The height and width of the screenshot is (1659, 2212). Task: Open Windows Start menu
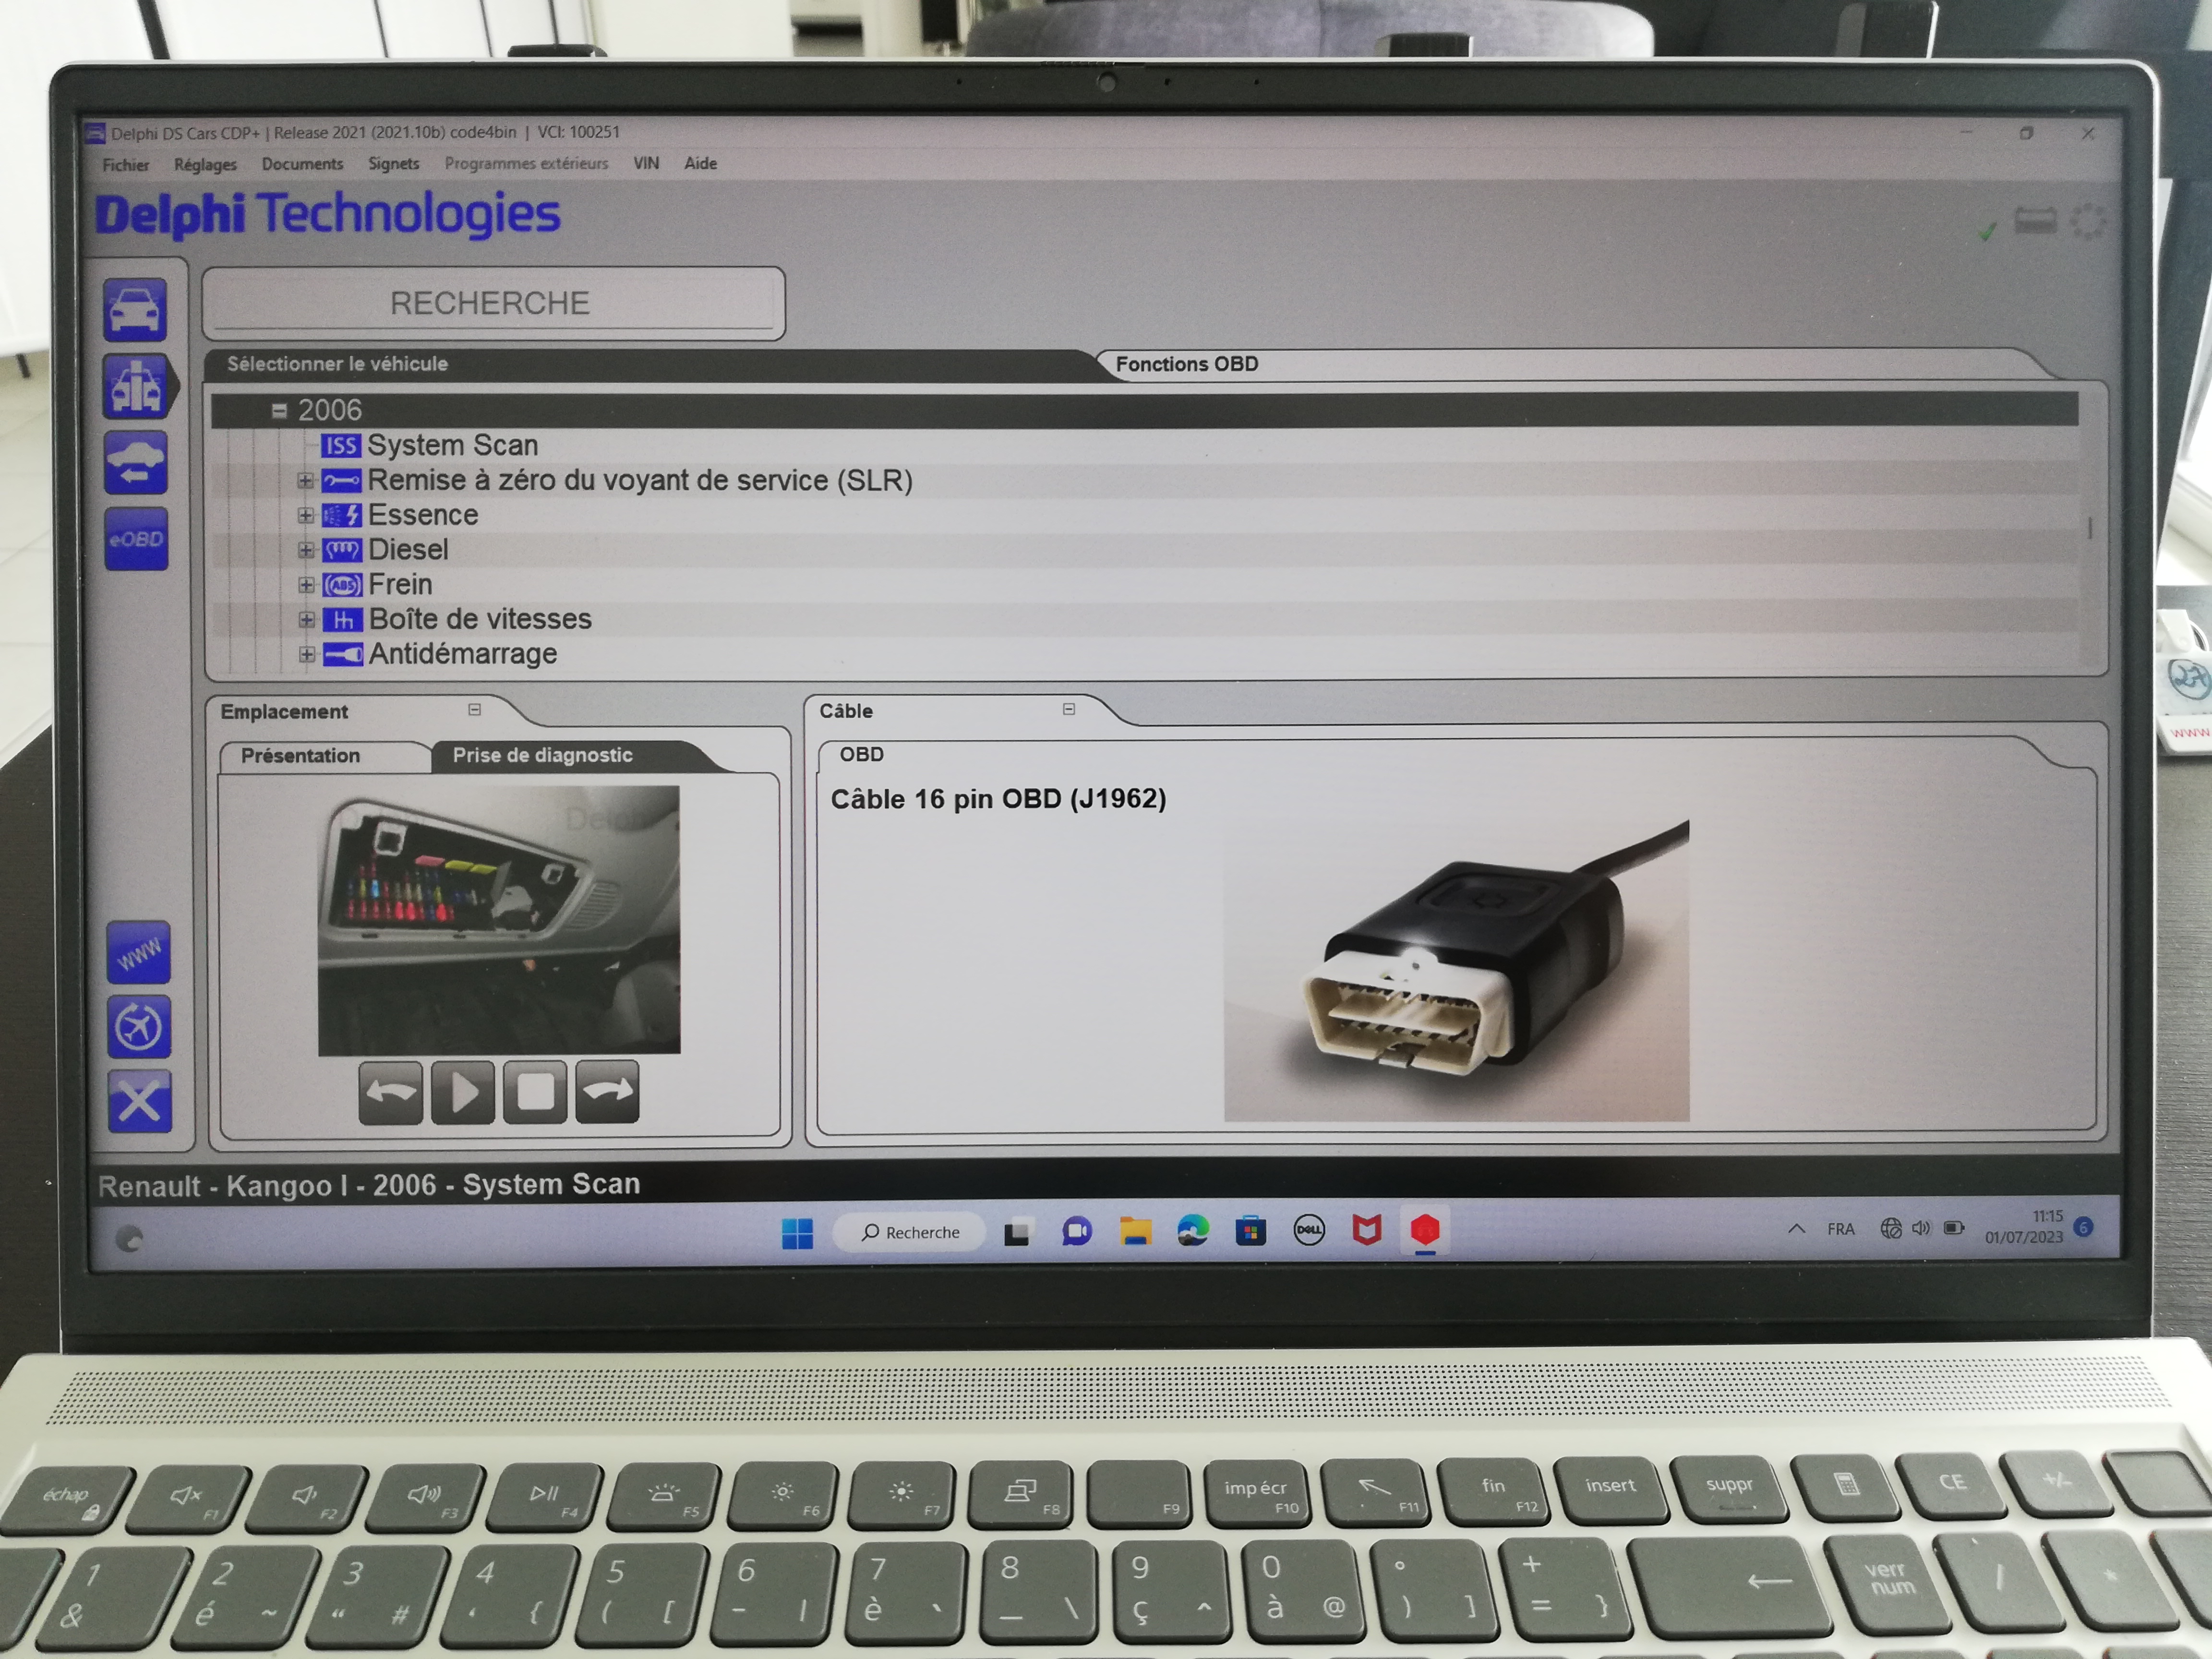click(x=797, y=1234)
